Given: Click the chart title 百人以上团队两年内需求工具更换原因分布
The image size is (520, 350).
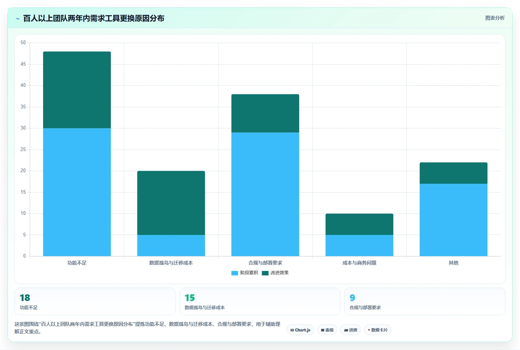Looking at the screenshot, I should pos(94,19).
